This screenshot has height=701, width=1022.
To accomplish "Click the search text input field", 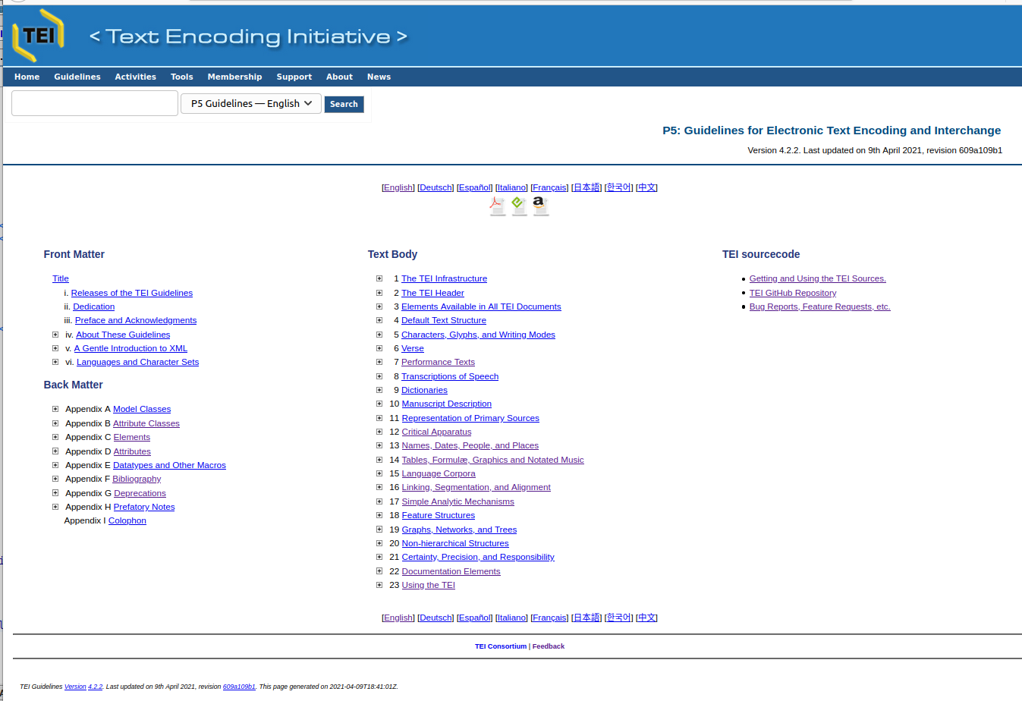I will [95, 103].
